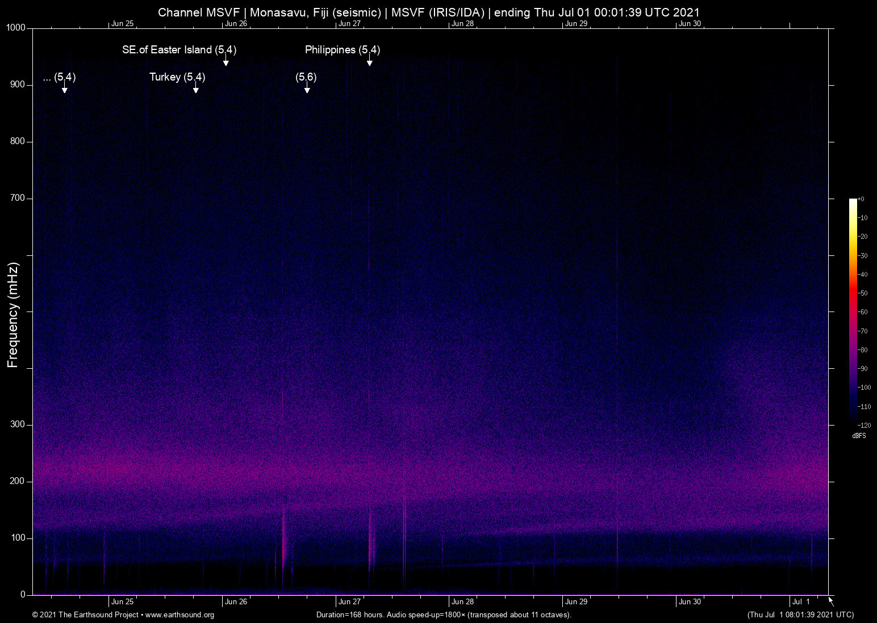Click the white top of the dBFS color scale

point(853,201)
